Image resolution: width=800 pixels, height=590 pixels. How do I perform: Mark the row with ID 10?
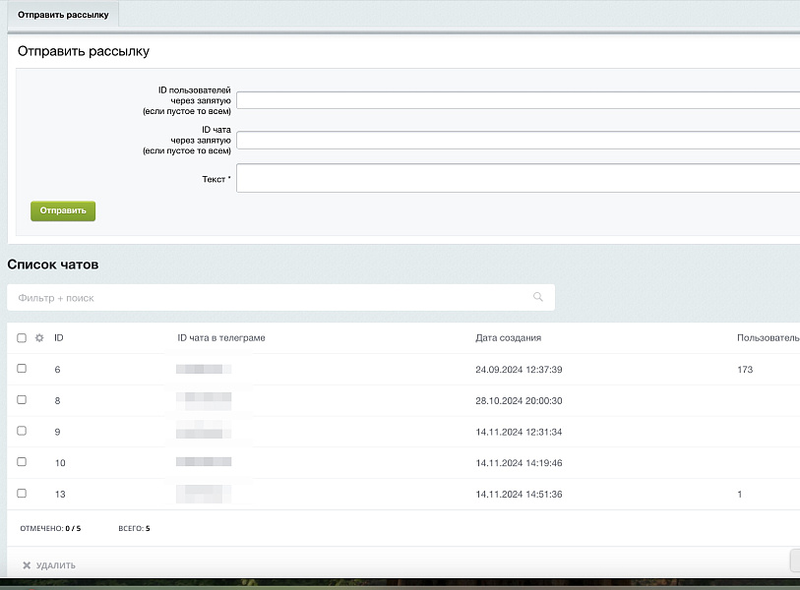(22, 462)
